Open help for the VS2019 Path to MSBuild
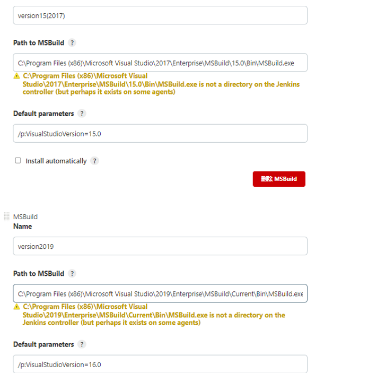This screenshot has width=368, height=373. (72, 274)
